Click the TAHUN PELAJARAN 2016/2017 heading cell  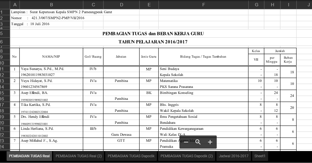click(x=153, y=42)
